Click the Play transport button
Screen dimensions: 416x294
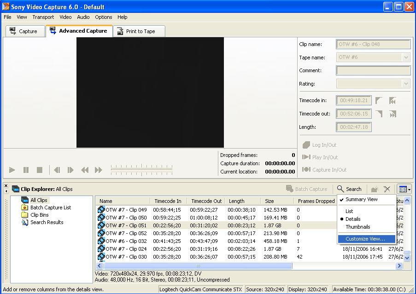pos(12,170)
